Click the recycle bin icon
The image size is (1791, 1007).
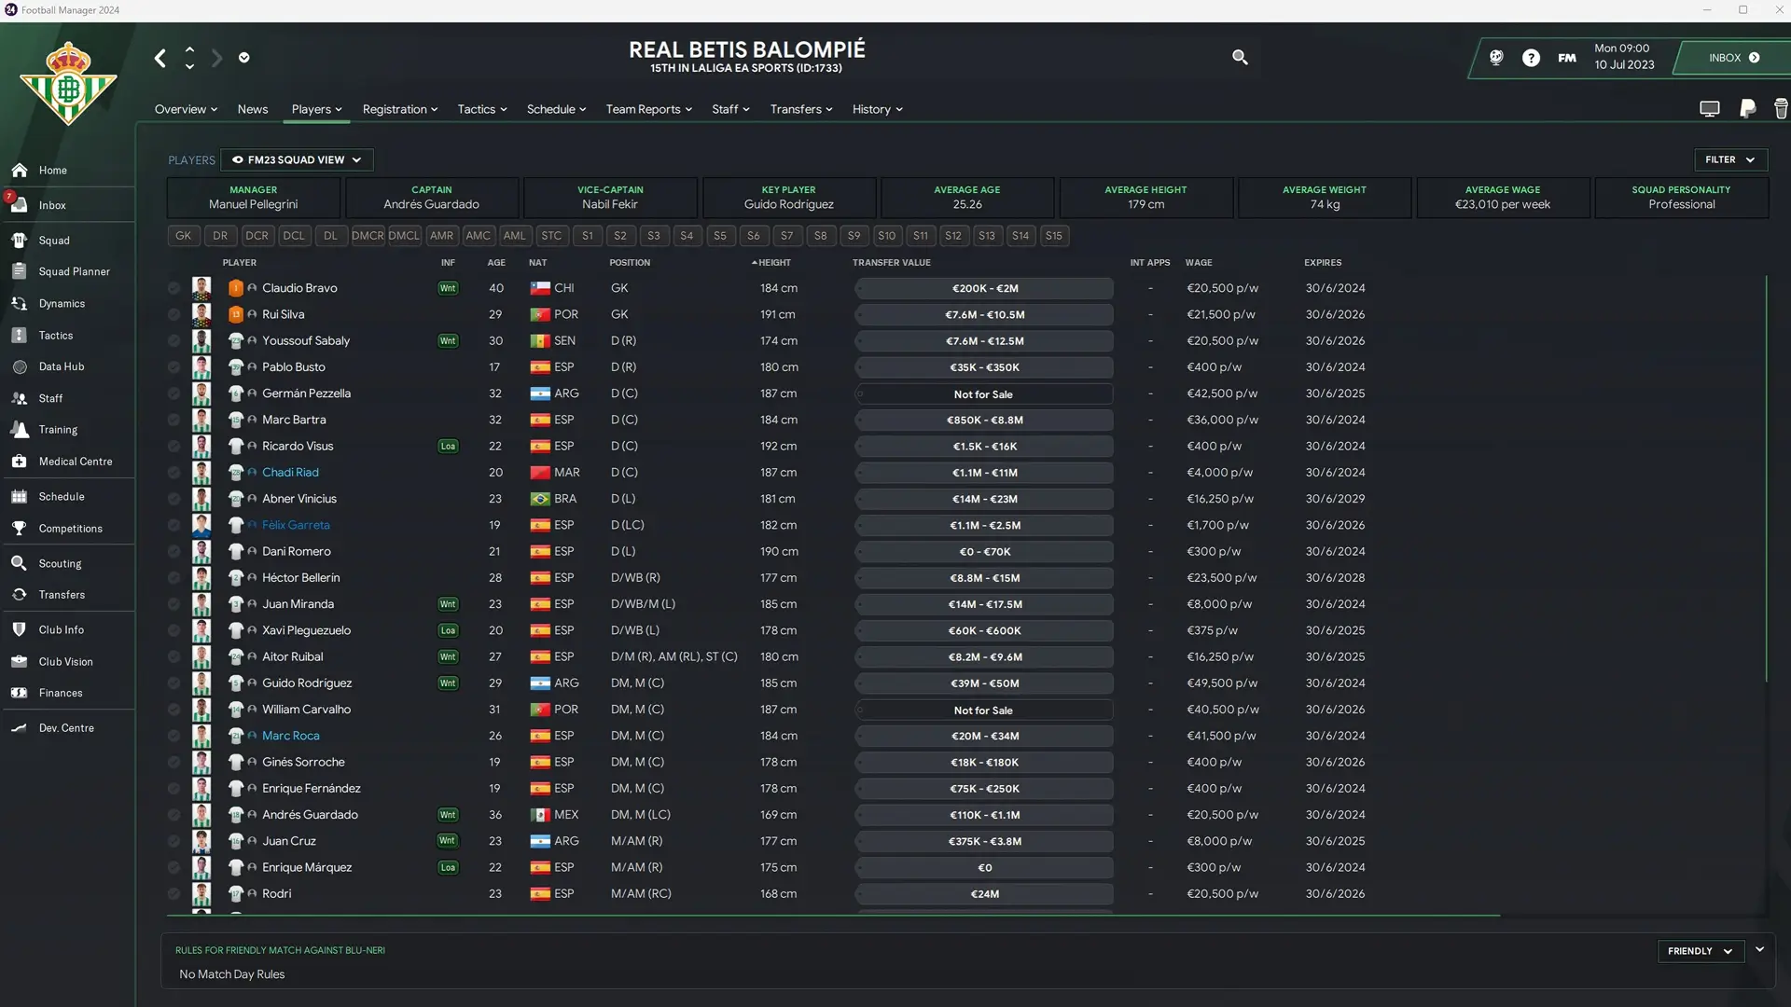click(1781, 109)
